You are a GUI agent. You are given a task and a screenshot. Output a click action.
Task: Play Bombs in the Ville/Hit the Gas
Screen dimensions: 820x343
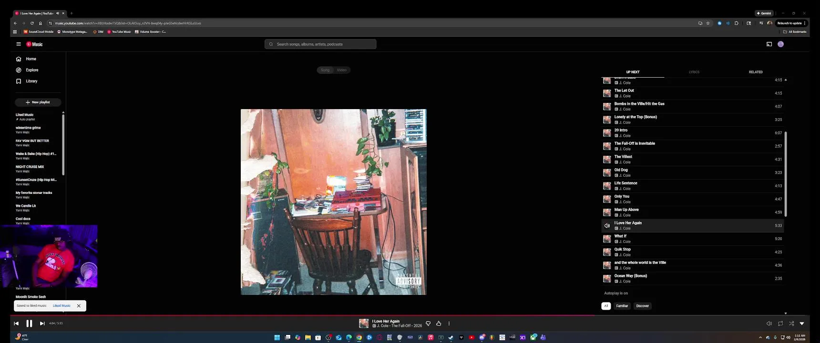(x=692, y=107)
